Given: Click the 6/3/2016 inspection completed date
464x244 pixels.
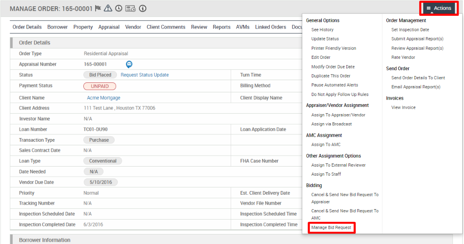Looking at the screenshot, I should (93, 225).
